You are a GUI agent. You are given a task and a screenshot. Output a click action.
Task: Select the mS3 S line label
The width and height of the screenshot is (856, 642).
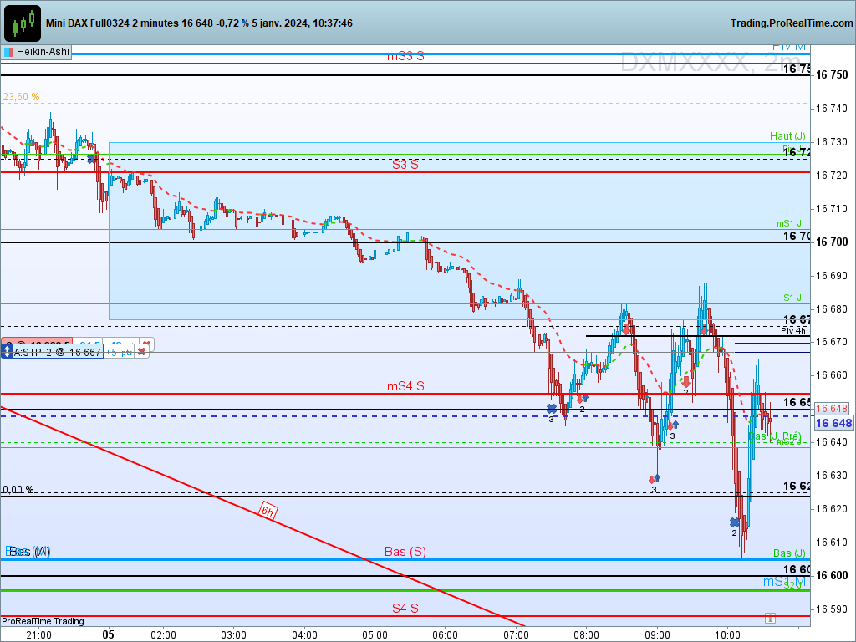(x=405, y=56)
